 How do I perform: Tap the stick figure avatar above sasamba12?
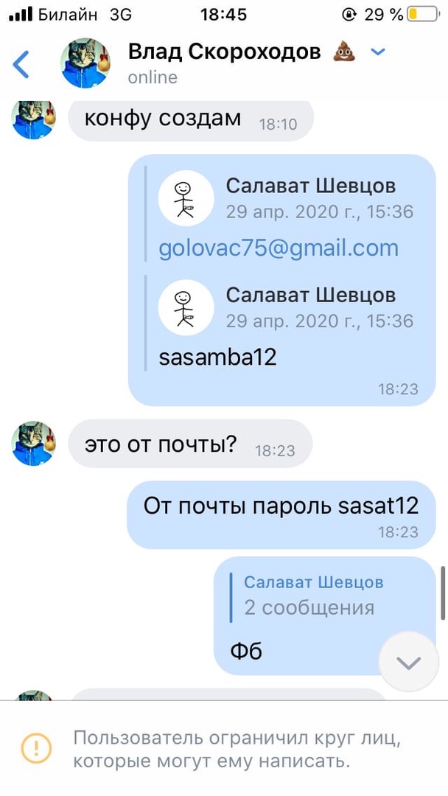tap(186, 307)
